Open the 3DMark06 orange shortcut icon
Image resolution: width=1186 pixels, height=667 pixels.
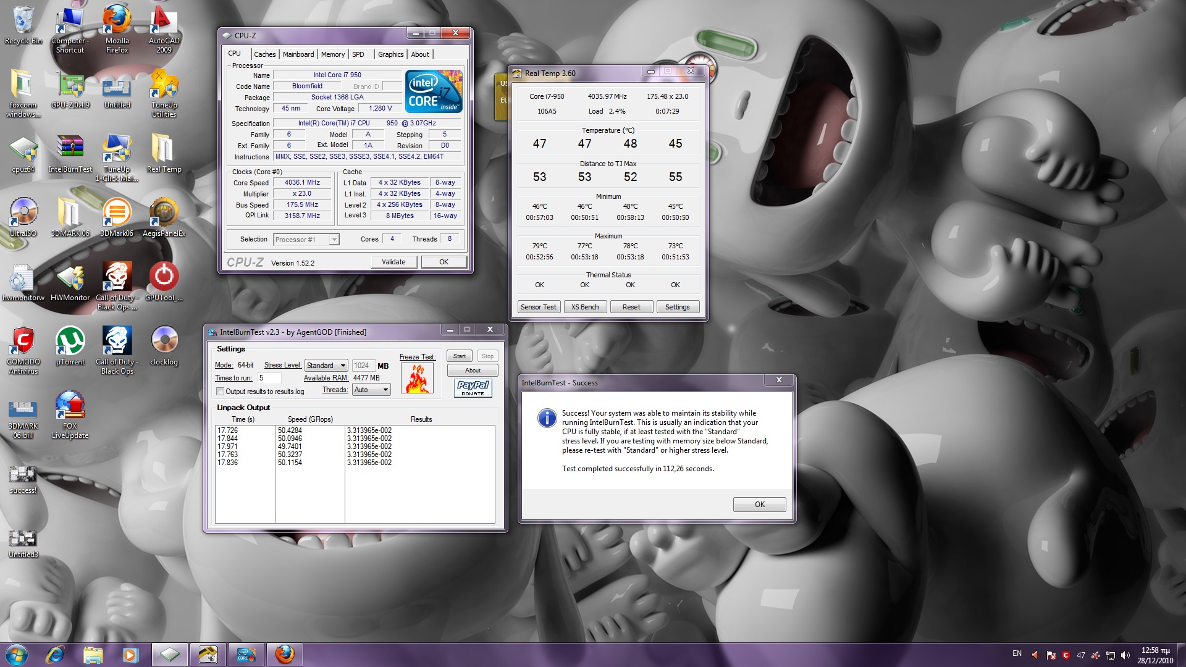tap(117, 217)
